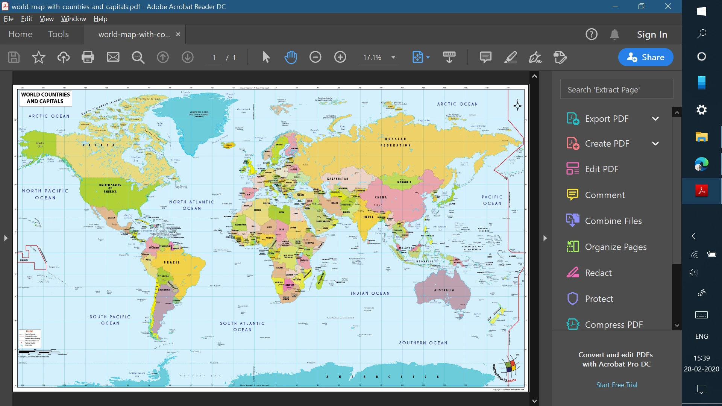Expand the left navigation pane
Viewport: 722px width, 406px height.
click(6, 238)
